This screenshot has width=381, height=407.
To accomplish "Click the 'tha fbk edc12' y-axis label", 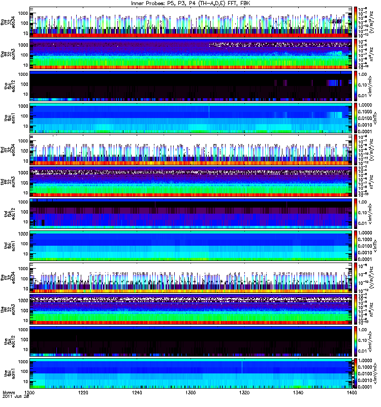I will 10,86.
